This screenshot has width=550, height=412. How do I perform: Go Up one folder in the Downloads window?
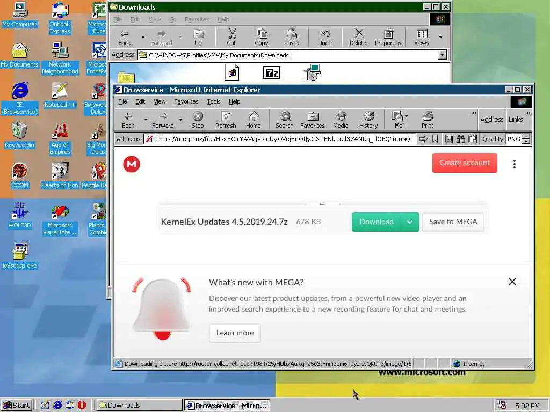(198, 37)
